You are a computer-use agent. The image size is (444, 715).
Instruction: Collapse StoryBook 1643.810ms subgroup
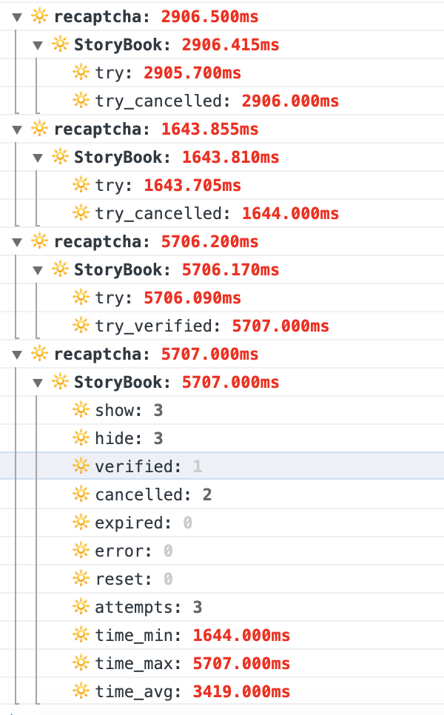pos(38,158)
